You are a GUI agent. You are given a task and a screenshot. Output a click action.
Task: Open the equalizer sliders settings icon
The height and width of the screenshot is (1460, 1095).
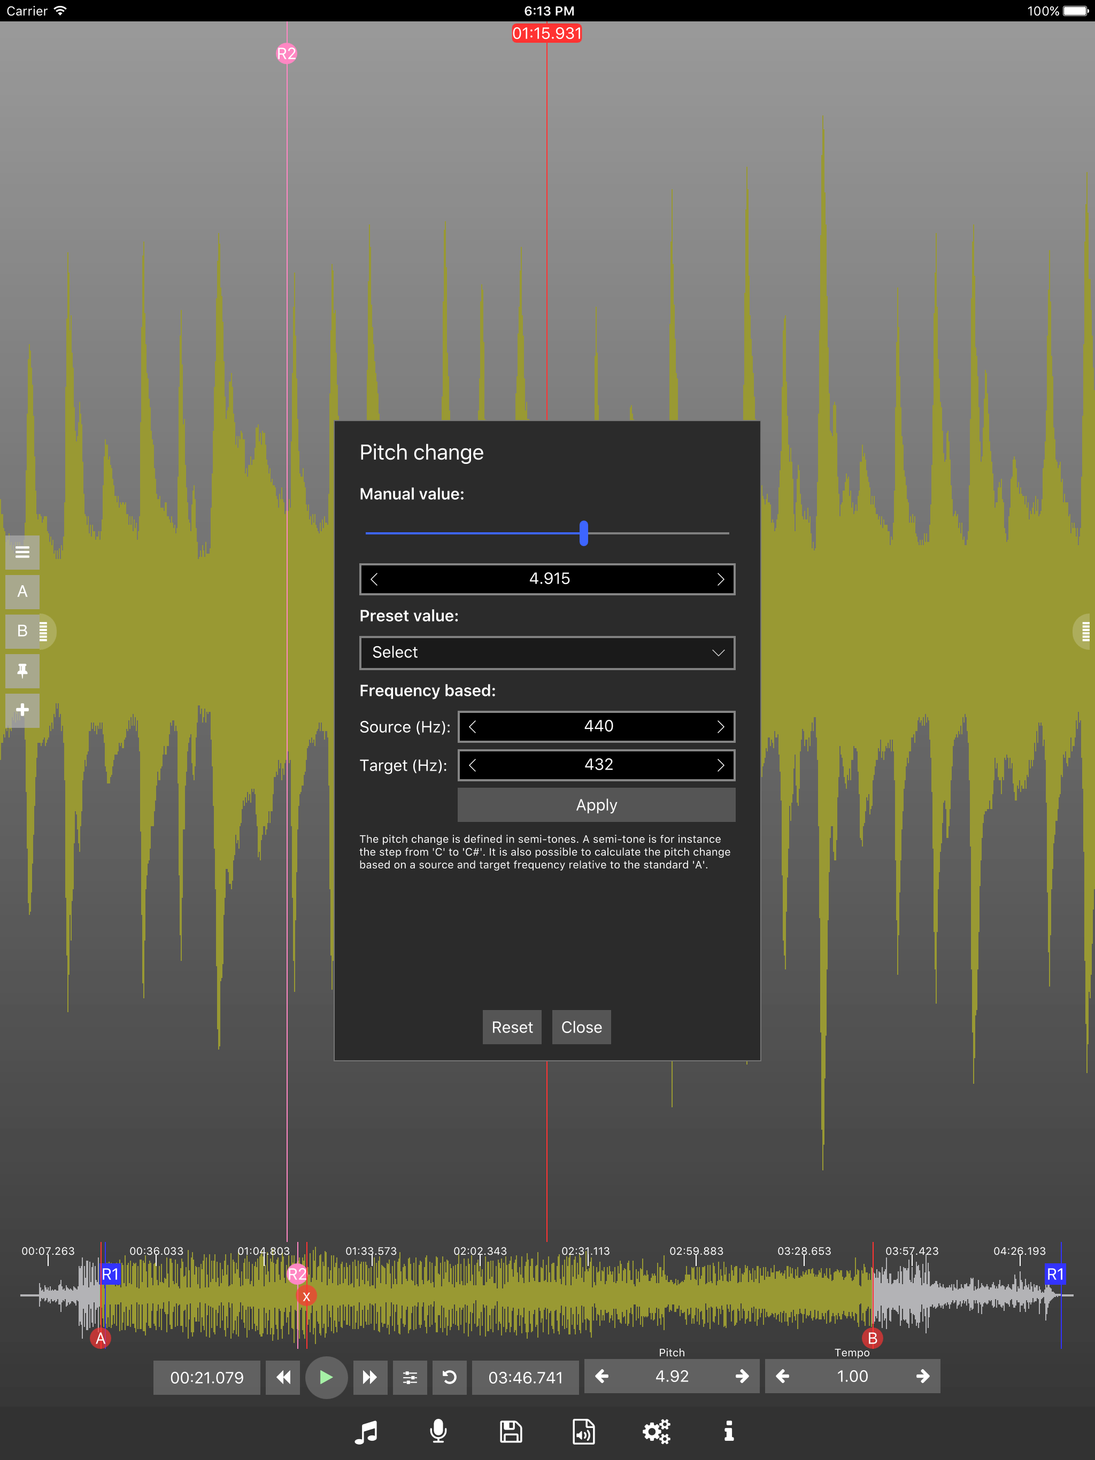[x=410, y=1377]
